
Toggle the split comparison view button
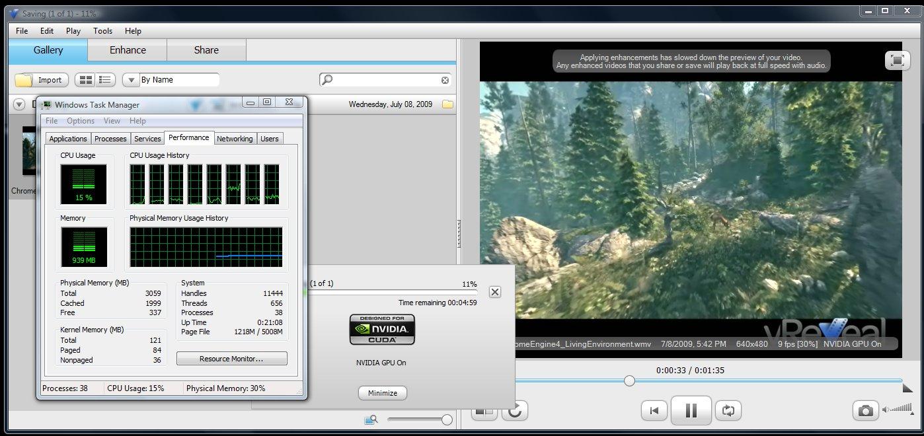click(x=484, y=412)
